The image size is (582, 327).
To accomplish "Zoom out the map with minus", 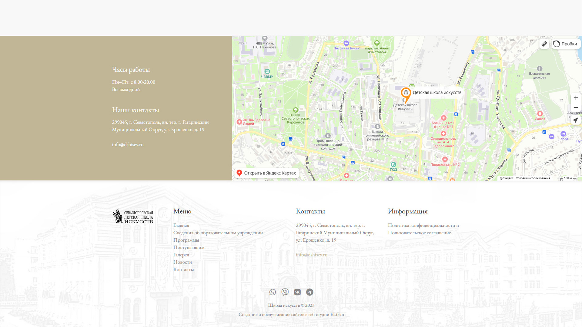I will (575, 108).
